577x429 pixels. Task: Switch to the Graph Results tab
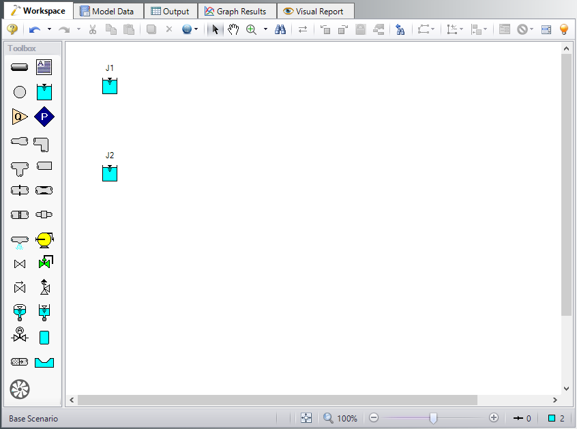(x=236, y=12)
